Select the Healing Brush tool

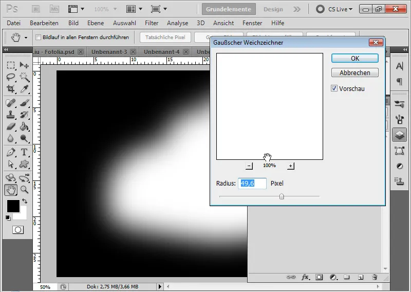click(11, 103)
